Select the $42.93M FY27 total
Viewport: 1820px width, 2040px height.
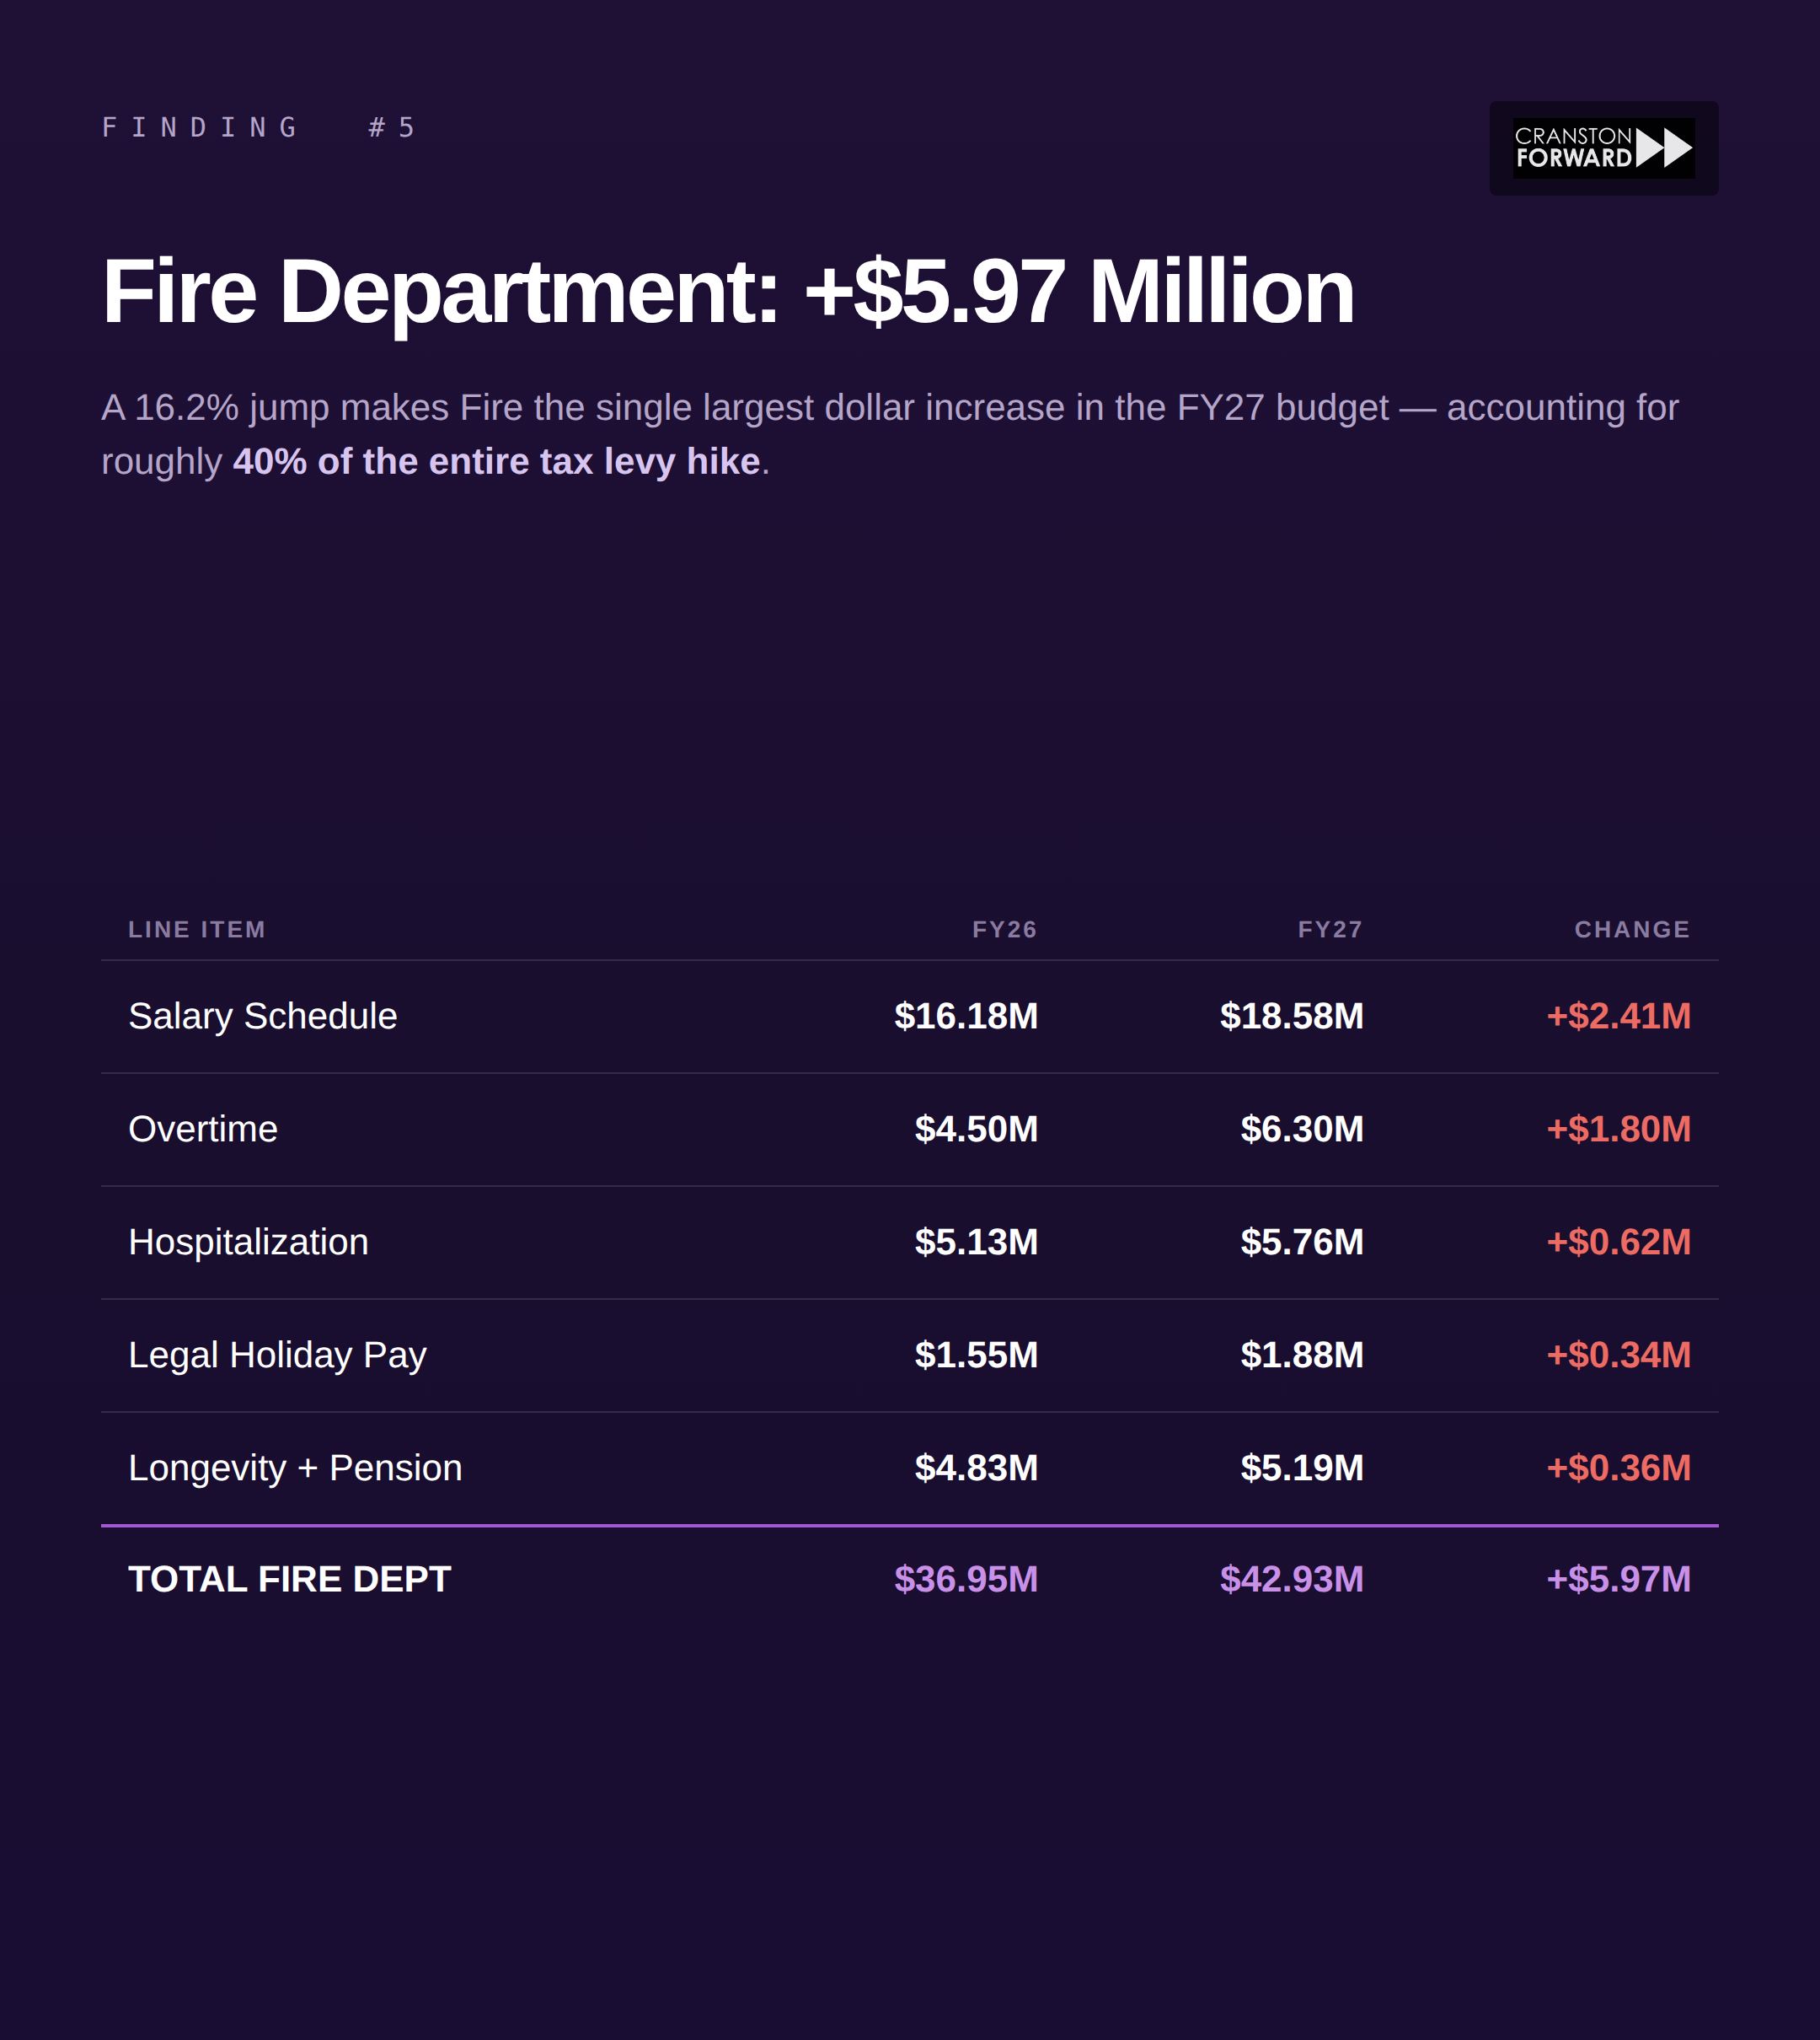1290,1579
